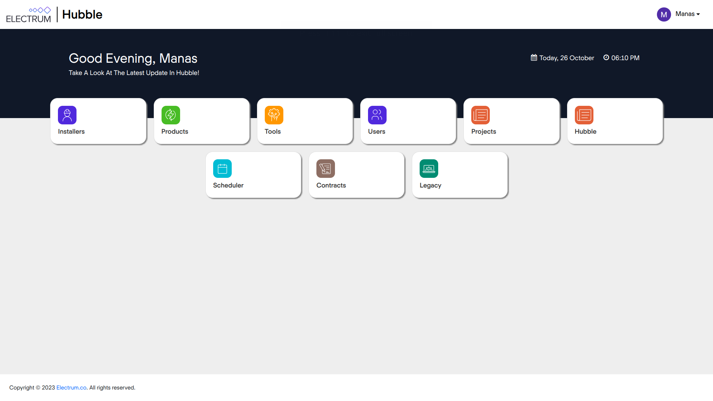Open the Hubble card's list icon
Screen dimensions: 713x401
point(584,115)
